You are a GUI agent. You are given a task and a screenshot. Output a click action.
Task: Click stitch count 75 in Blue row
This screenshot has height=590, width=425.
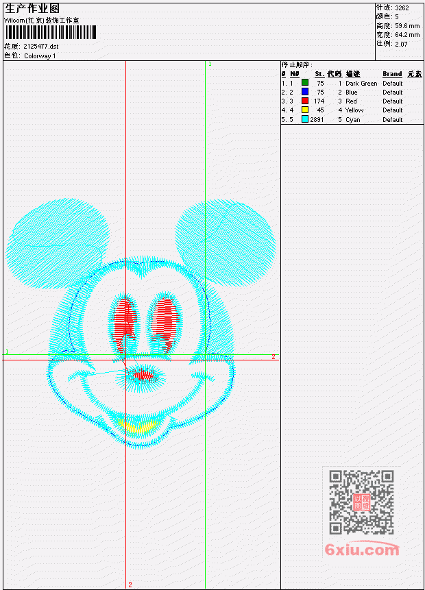(320, 93)
